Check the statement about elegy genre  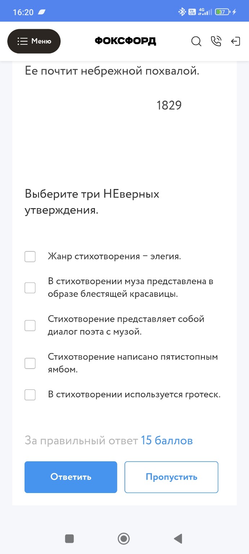click(x=30, y=256)
